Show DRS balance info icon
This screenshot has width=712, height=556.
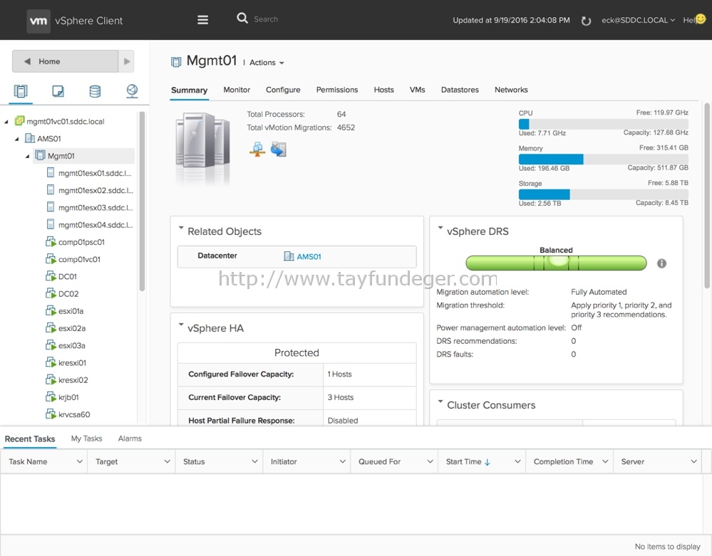coord(661,263)
